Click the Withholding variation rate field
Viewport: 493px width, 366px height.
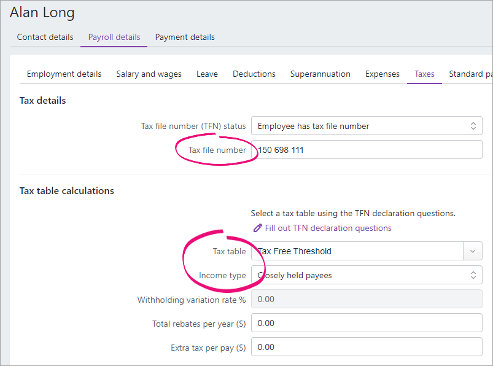(367, 300)
